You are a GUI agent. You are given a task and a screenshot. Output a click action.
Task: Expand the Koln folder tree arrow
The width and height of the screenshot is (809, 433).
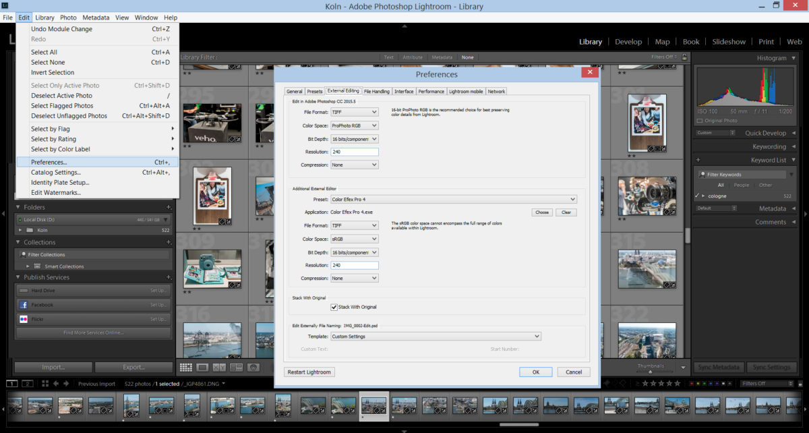point(20,230)
